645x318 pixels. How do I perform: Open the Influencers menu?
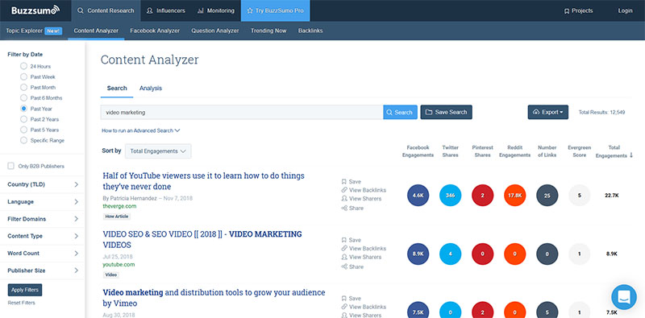[166, 10]
